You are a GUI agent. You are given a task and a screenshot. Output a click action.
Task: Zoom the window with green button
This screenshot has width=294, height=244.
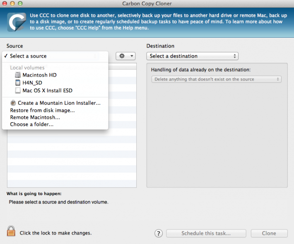(x=20, y=3)
